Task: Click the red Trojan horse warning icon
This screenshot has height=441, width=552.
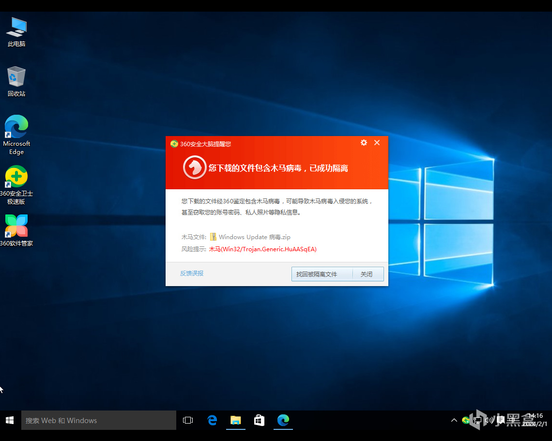Action: click(194, 167)
